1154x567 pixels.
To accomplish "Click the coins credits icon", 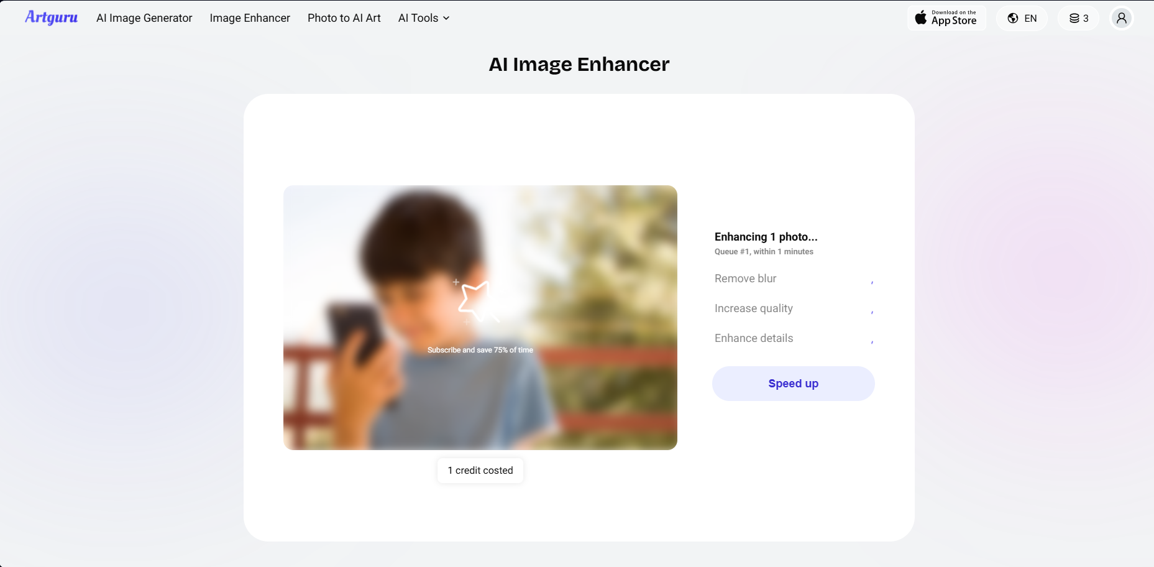I will click(1073, 18).
